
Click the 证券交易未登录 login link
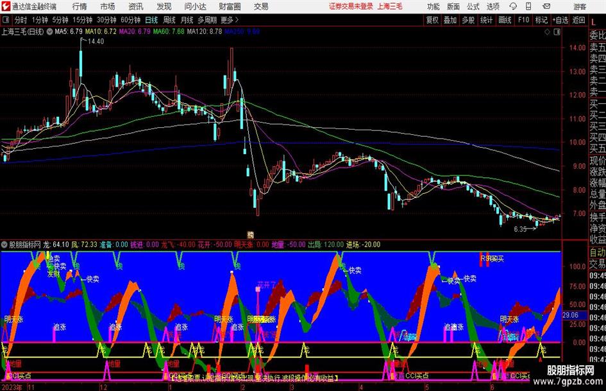point(351,6)
